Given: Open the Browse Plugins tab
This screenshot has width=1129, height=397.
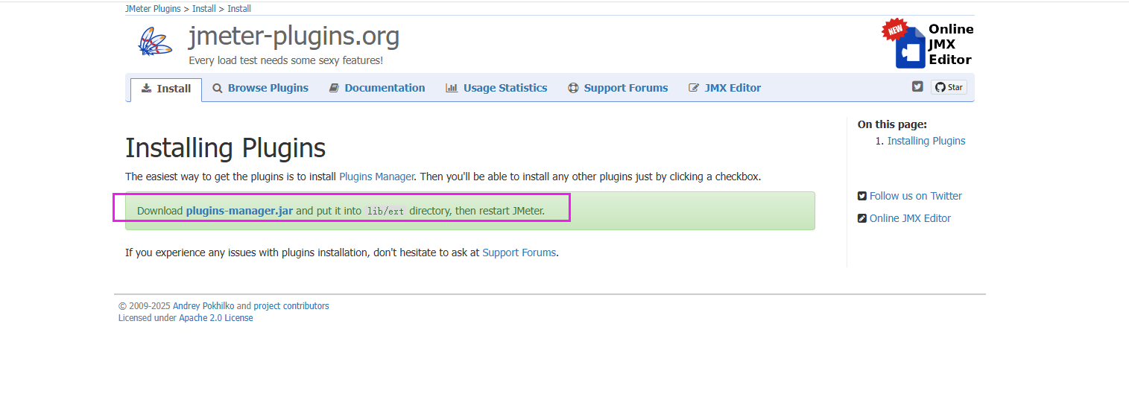Looking at the screenshot, I should (x=260, y=88).
